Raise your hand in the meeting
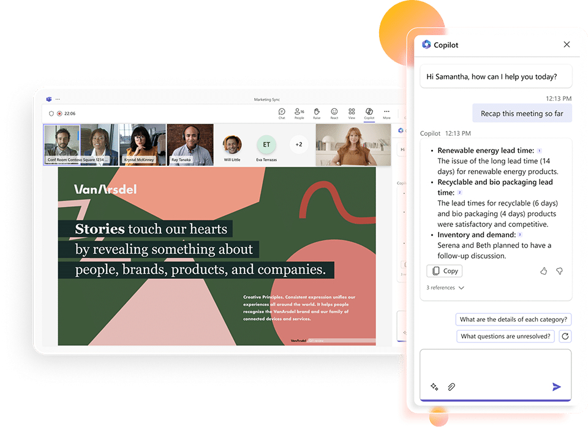588x427 pixels. click(x=316, y=112)
